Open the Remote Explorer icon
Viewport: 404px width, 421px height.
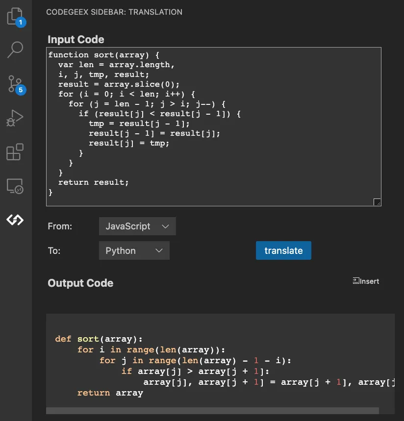(x=15, y=186)
